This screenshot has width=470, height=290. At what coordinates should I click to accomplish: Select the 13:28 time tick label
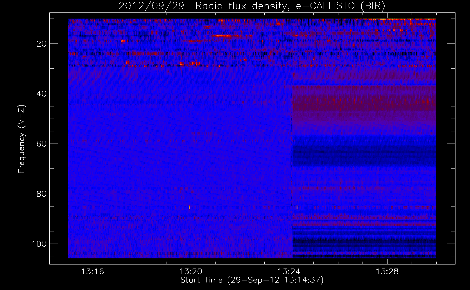pyautogui.click(x=387, y=272)
